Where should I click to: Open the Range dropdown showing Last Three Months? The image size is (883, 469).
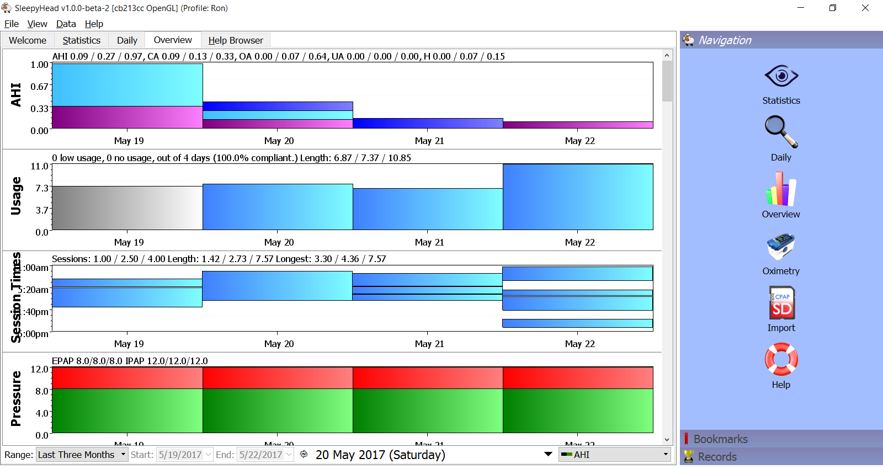82,455
